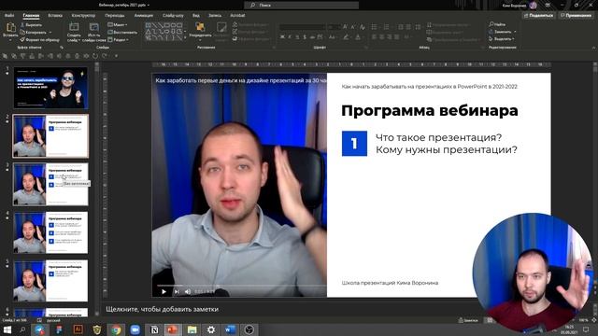The image size is (598, 336).
Task: Open Google Chrome from the taskbar
Action: click(x=116, y=329)
